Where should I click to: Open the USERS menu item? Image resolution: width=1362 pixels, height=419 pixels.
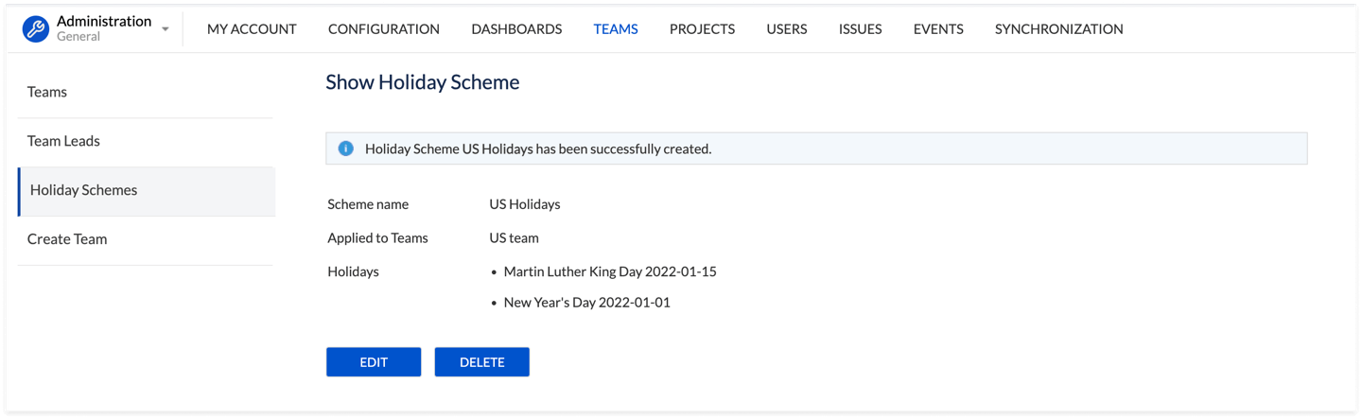click(787, 29)
